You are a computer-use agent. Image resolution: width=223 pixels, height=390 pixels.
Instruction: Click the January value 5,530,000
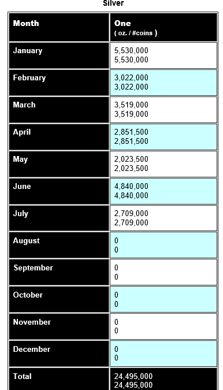163,55
